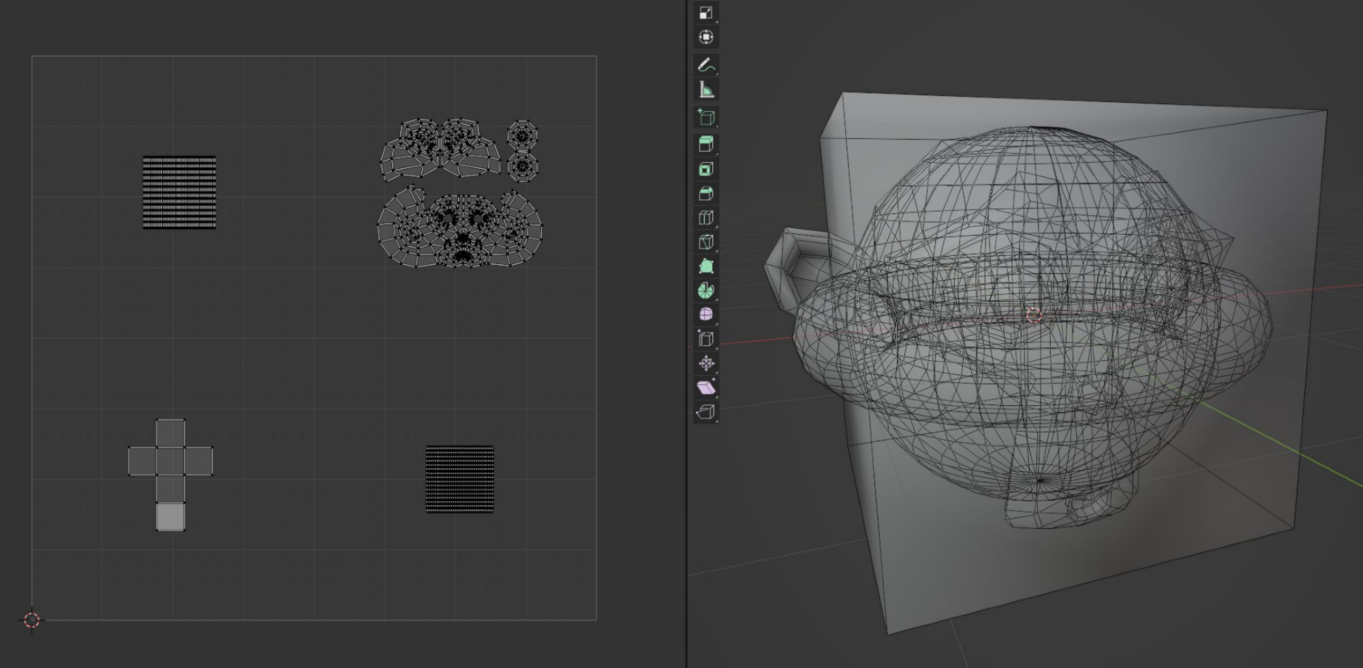This screenshot has width=1363, height=668.
Task: Select the Scale tool
Action: 706,13
